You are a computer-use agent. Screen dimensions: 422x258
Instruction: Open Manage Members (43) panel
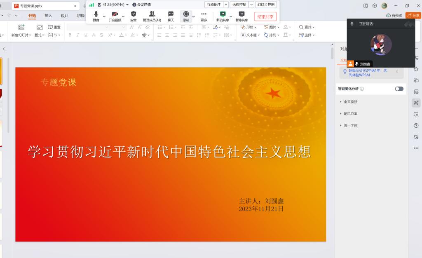tap(152, 16)
